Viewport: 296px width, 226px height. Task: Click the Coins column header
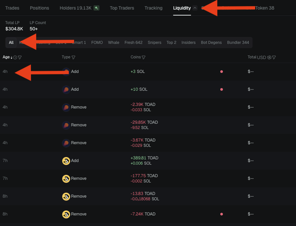pos(136,57)
